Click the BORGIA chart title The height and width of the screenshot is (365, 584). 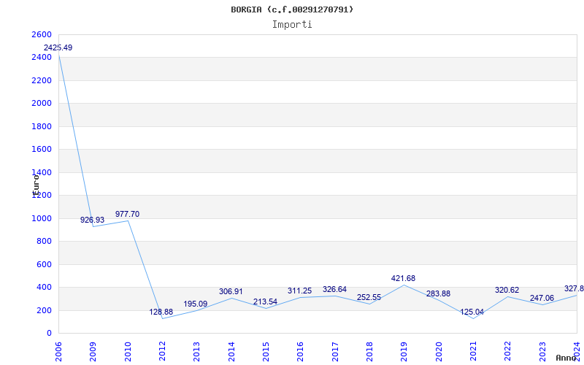click(x=292, y=9)
